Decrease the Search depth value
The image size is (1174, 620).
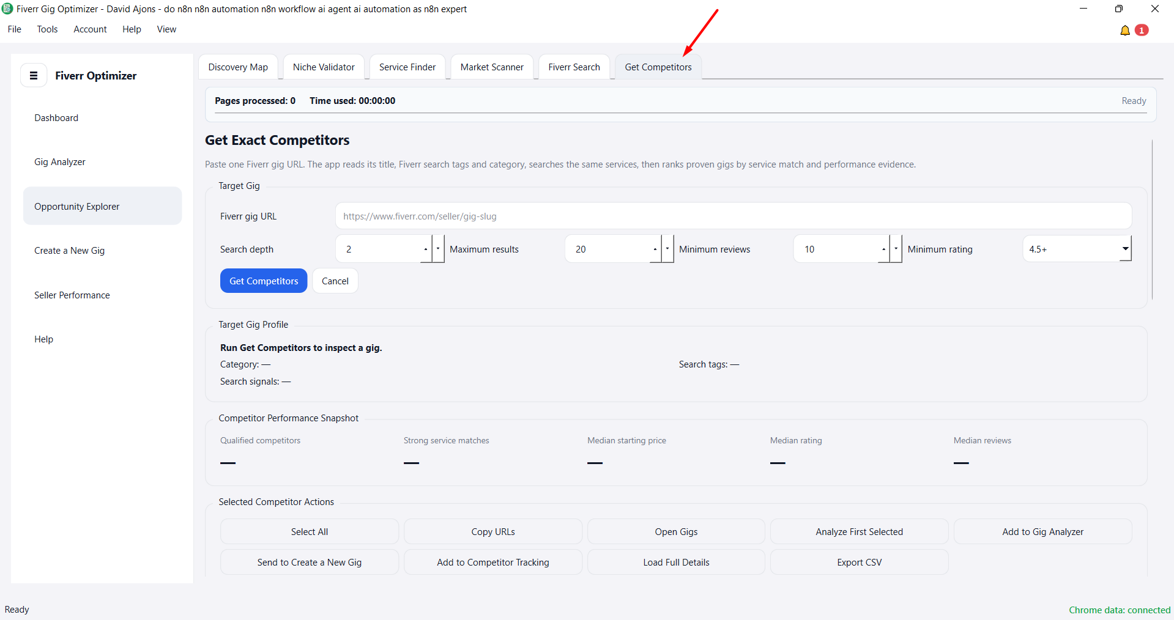point(438,249)
